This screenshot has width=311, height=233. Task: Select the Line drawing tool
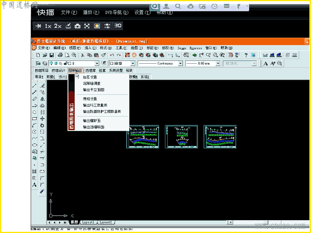(x=35, y=85)
